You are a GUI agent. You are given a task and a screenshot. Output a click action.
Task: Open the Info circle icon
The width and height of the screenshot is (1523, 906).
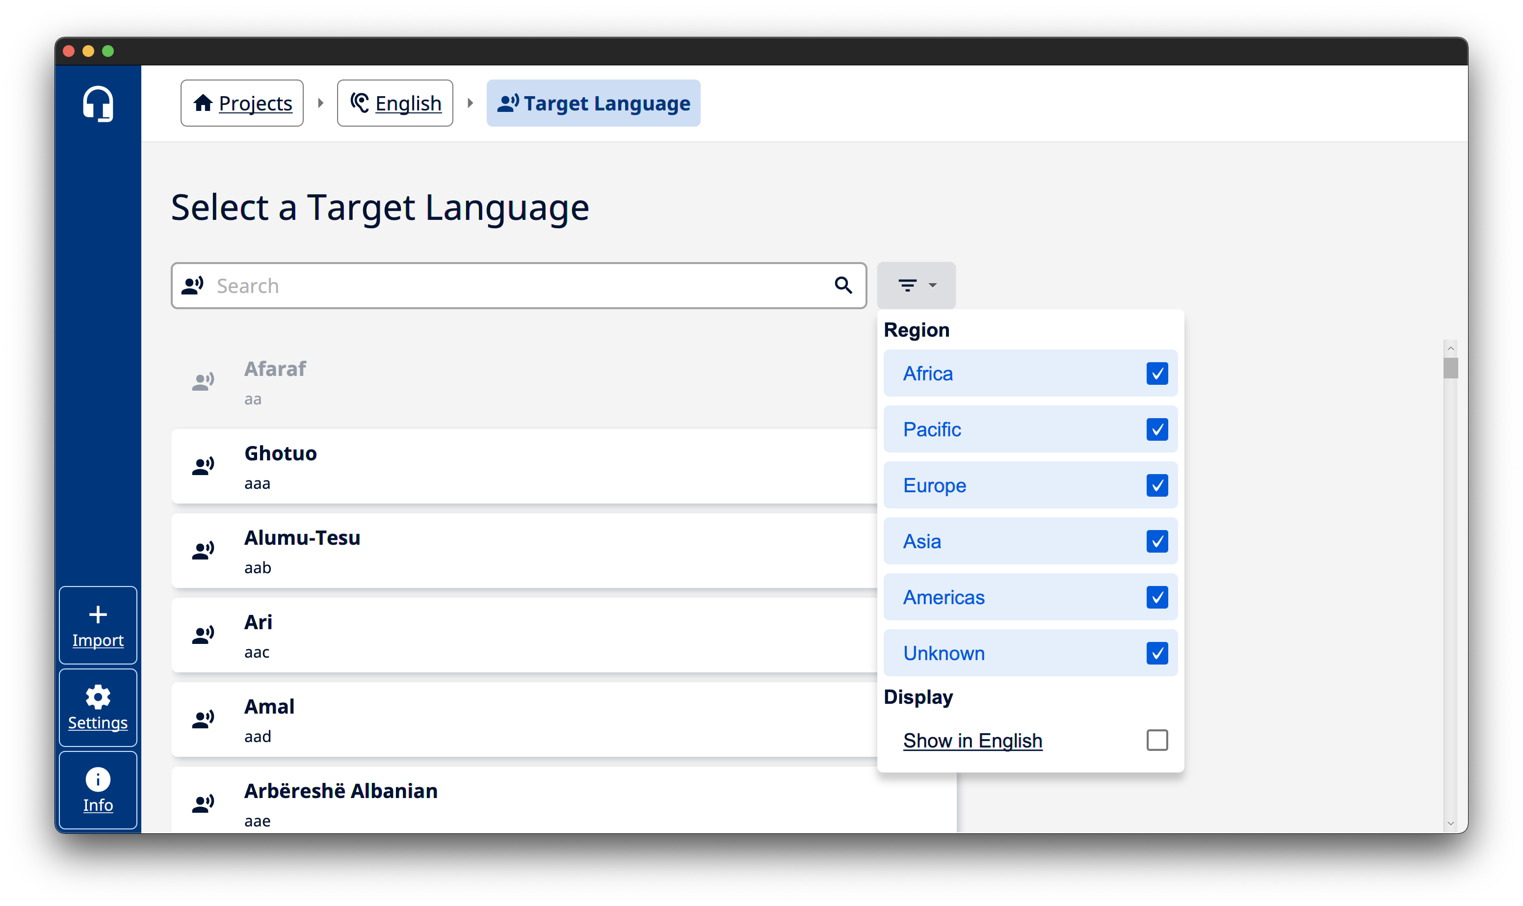[x=98, y=779]
